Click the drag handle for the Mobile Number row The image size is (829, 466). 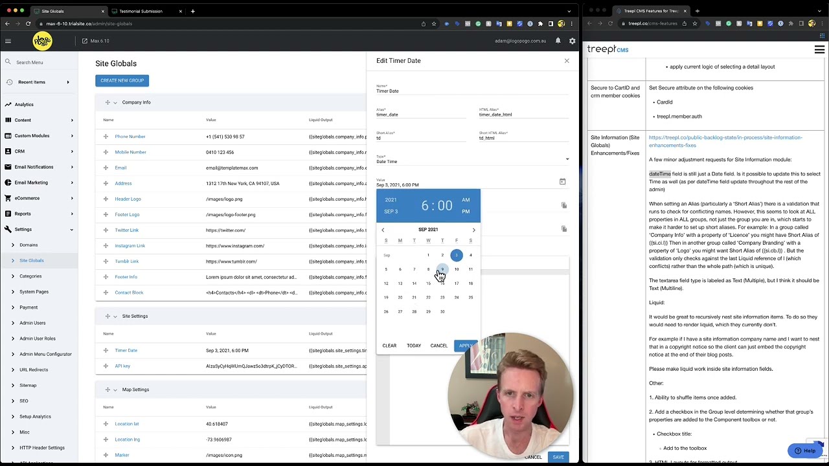[x=106, y=152]
